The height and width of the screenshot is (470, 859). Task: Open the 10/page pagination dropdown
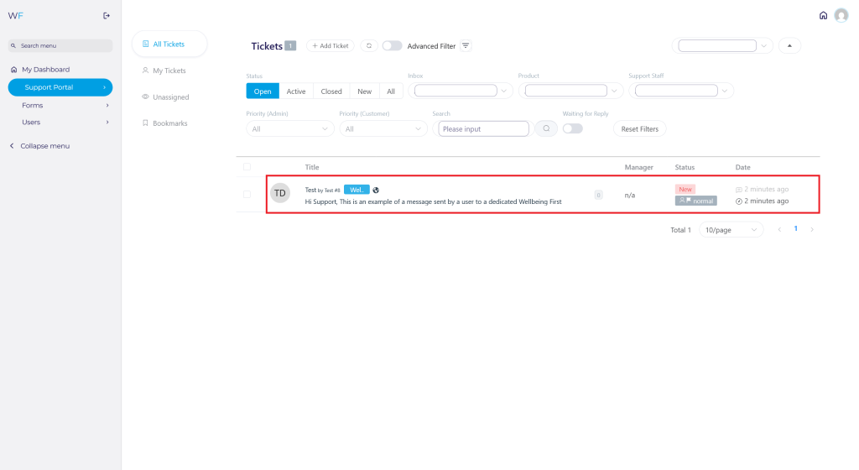click(x=731, y=229)
